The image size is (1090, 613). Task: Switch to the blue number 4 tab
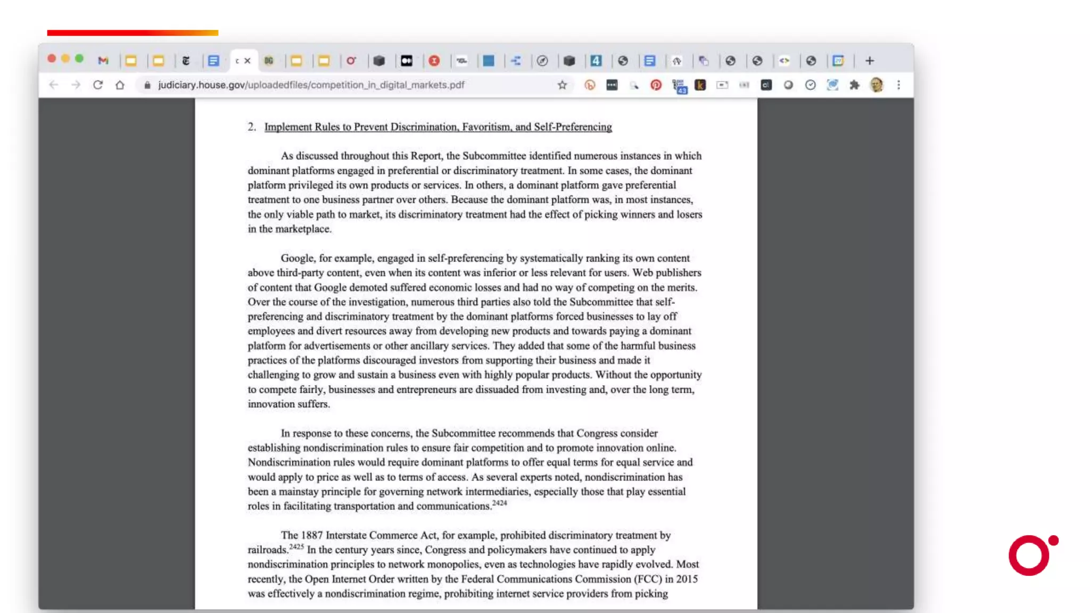596,61
